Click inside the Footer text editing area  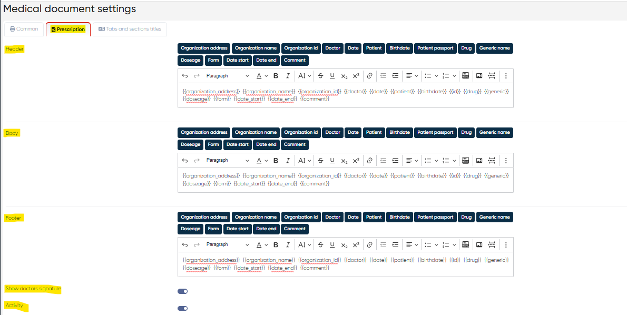click(x=345, y=264)
